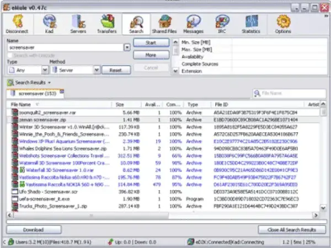Open the Type dropdown set to Any
Screen dimensions: 331x248
(x=45, y=70)
